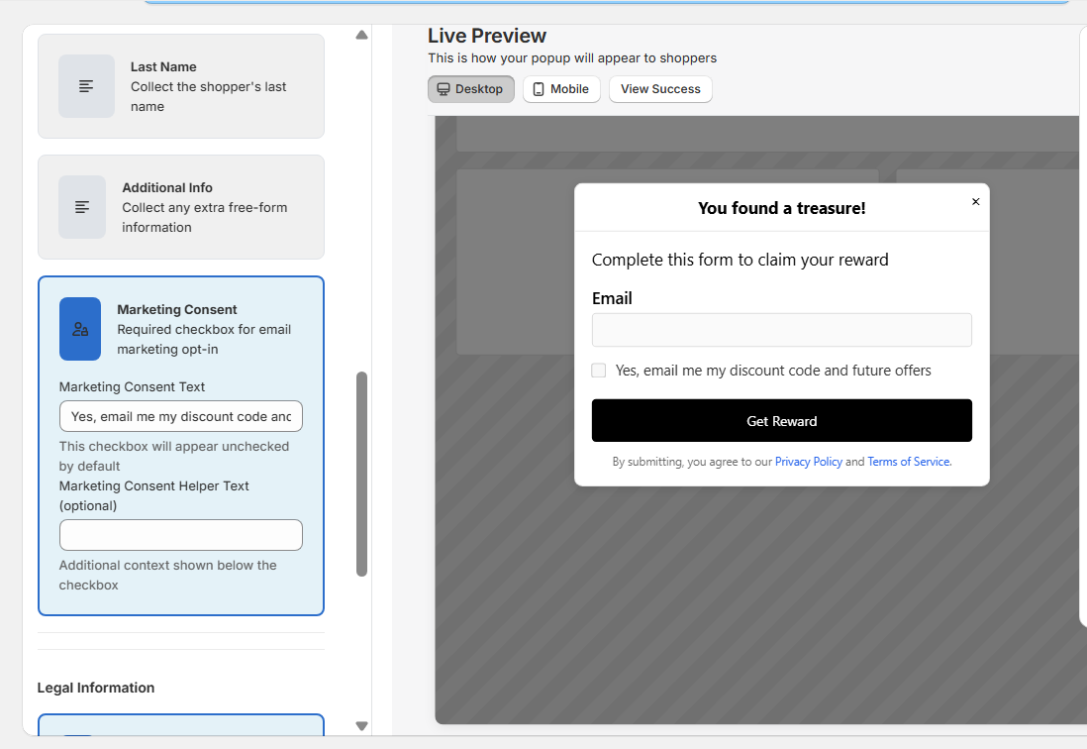Dismiss the treasure popup with the X icon
Image resolution: width=1087 pixels, height=749 pixels.
pos(975,201)
